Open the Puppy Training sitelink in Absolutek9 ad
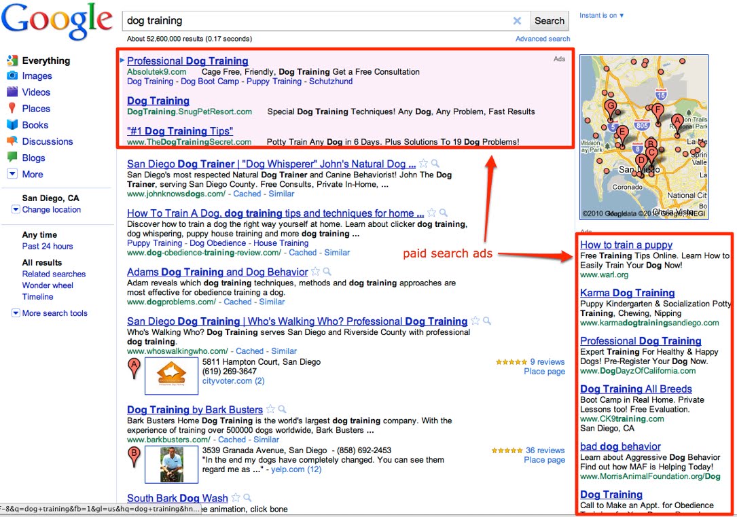 pos(274,82)
